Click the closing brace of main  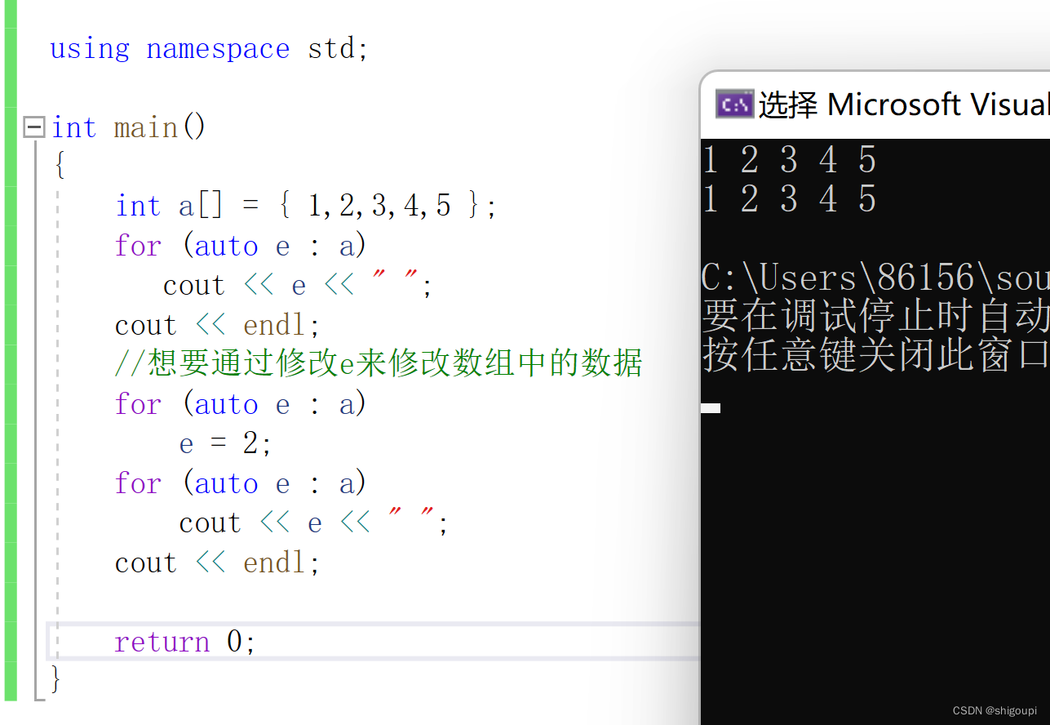[55, 679]
